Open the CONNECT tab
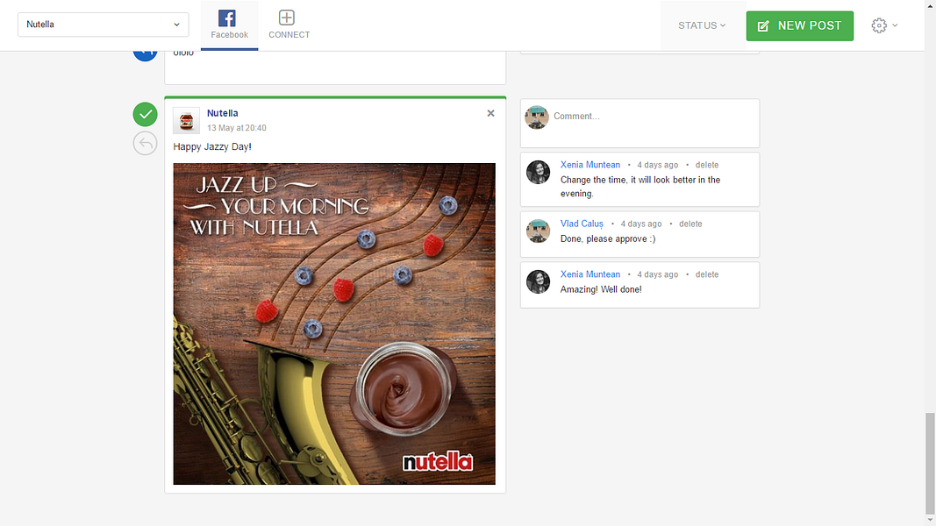 (x=289, y=25)
